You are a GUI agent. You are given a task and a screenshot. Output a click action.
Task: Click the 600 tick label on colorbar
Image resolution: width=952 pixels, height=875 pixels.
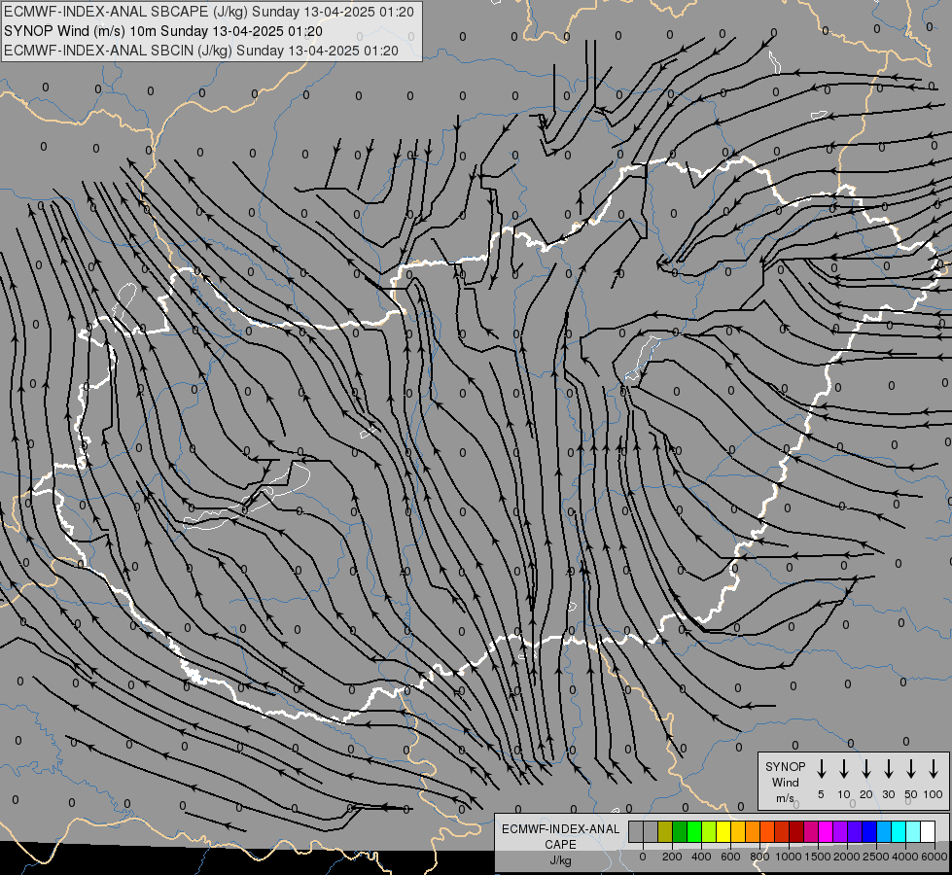click(730, 857)
